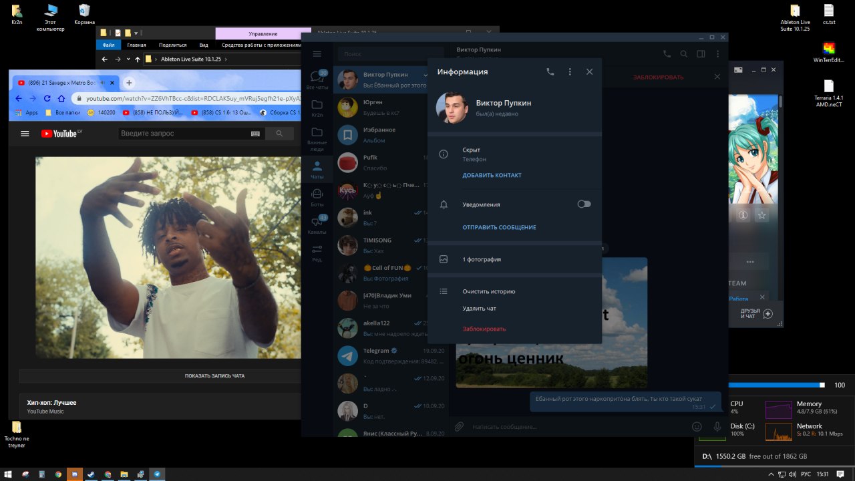Viewport: 855px width, 481px height.
Task: Open the Боты folder in Telegram
Action: point(317,197)
